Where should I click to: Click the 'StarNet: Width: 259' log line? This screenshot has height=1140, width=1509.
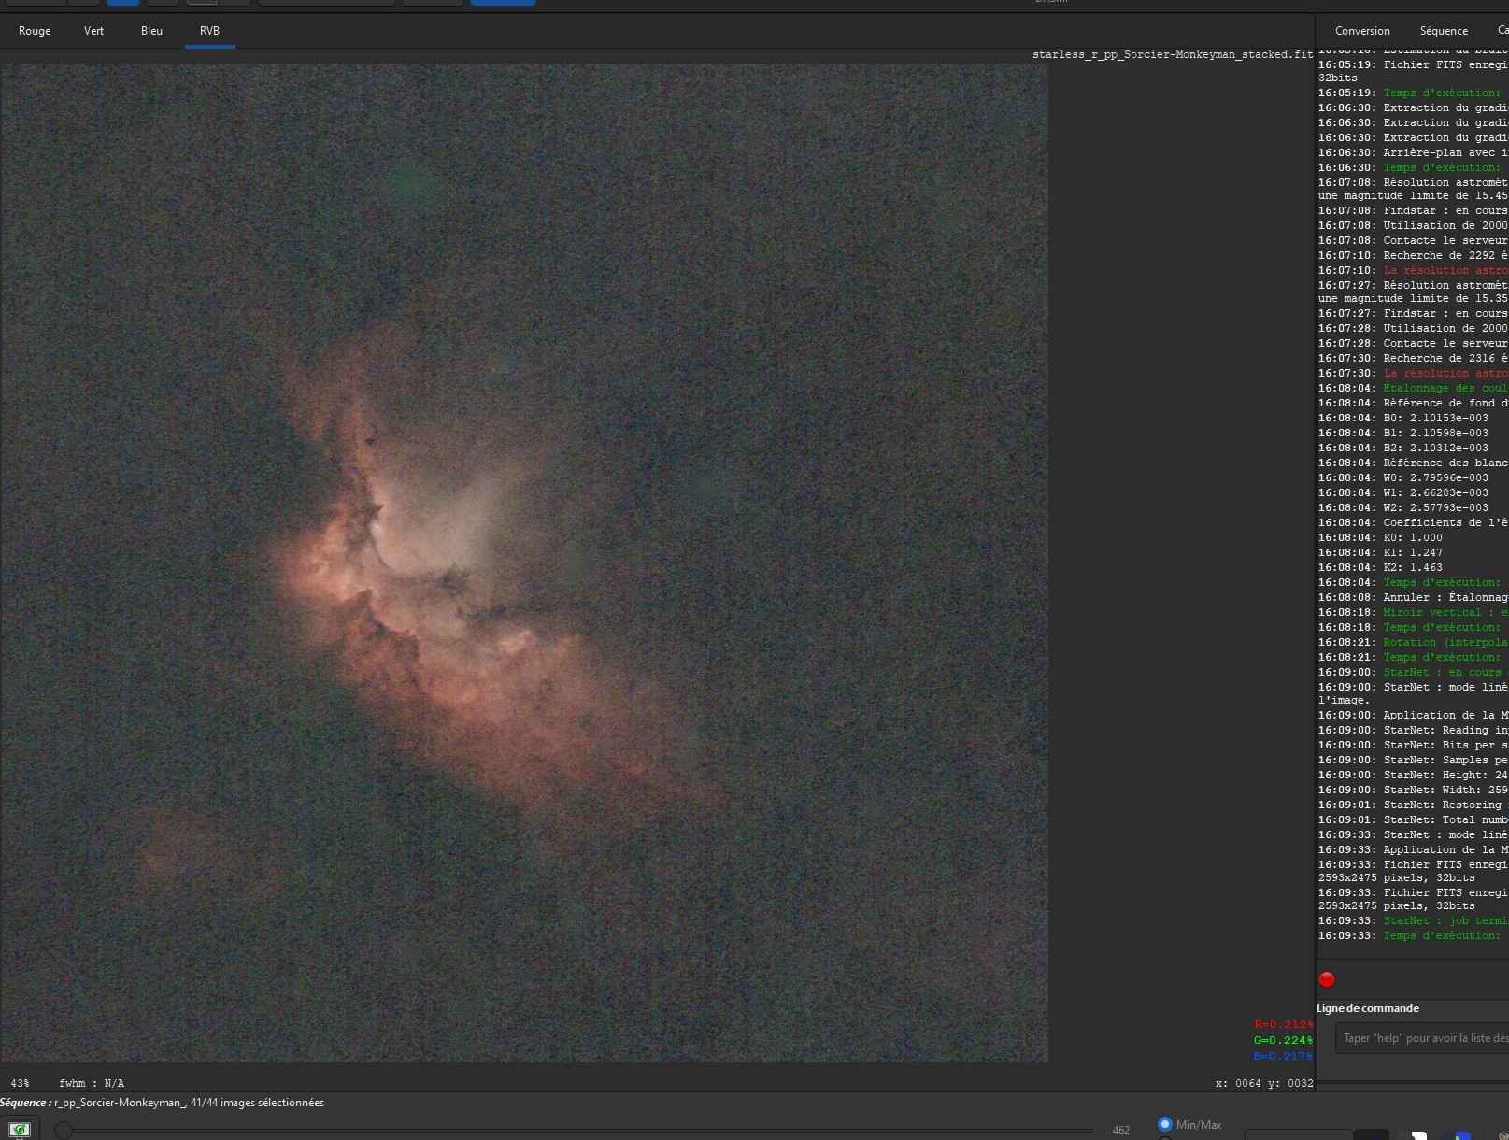[1413, 790]
